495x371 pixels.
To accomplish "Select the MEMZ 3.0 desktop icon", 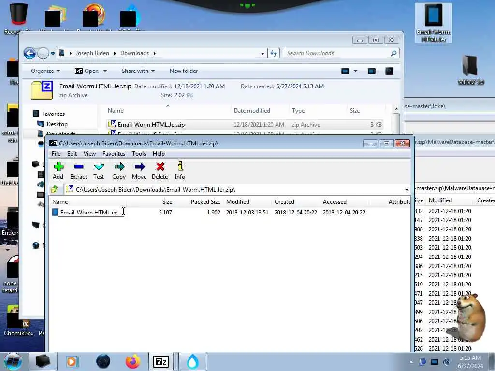I will [471, 70].
